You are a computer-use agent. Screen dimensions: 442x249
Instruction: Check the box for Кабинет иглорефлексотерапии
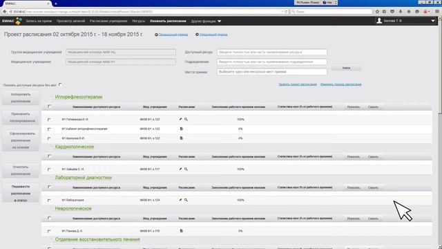(49, 129)
